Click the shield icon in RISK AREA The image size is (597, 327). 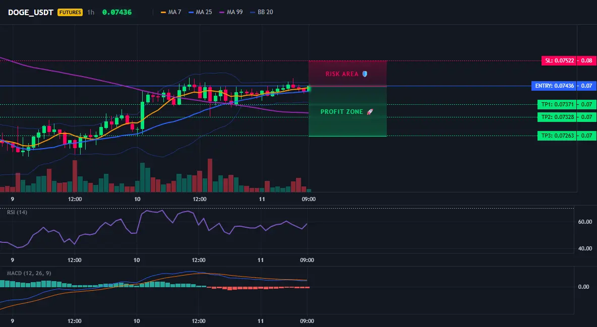tap(365, 74)
